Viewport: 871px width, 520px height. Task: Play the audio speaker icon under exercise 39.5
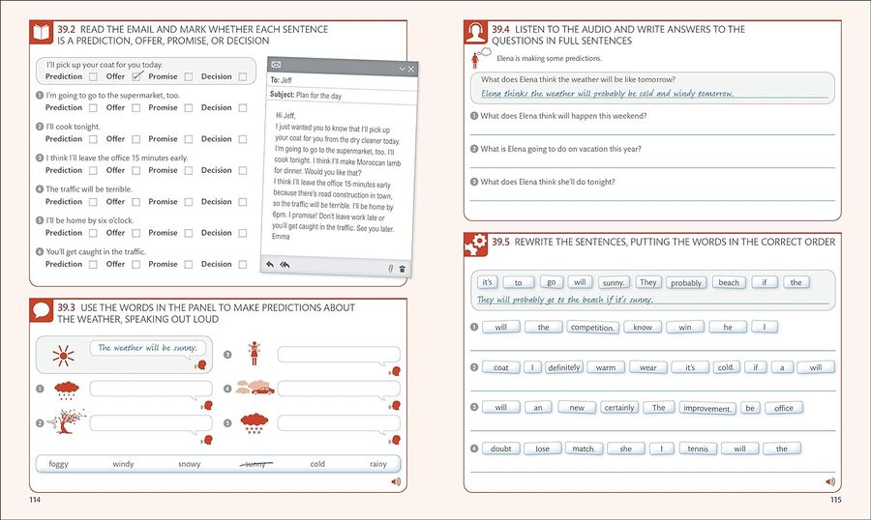click(830, 481)
